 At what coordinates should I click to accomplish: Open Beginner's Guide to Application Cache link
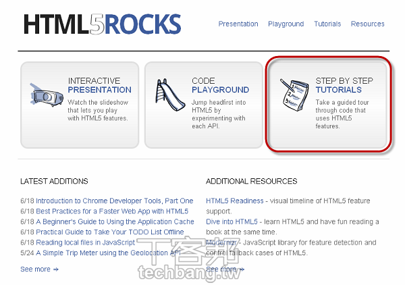pos(115,222)
